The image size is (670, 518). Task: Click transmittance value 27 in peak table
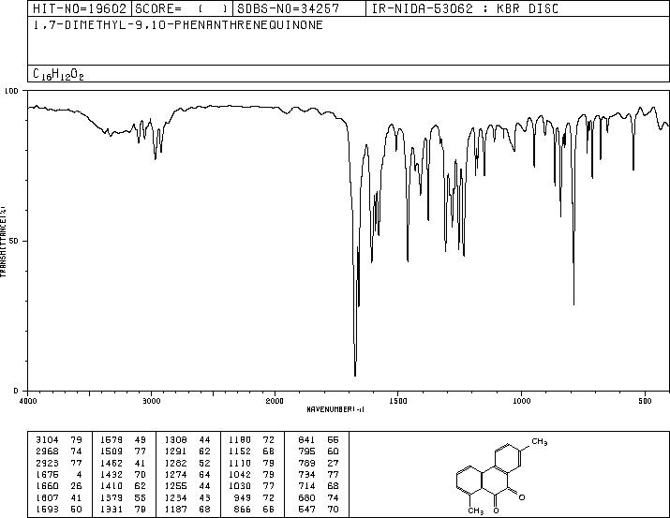(x=333, y=463)
